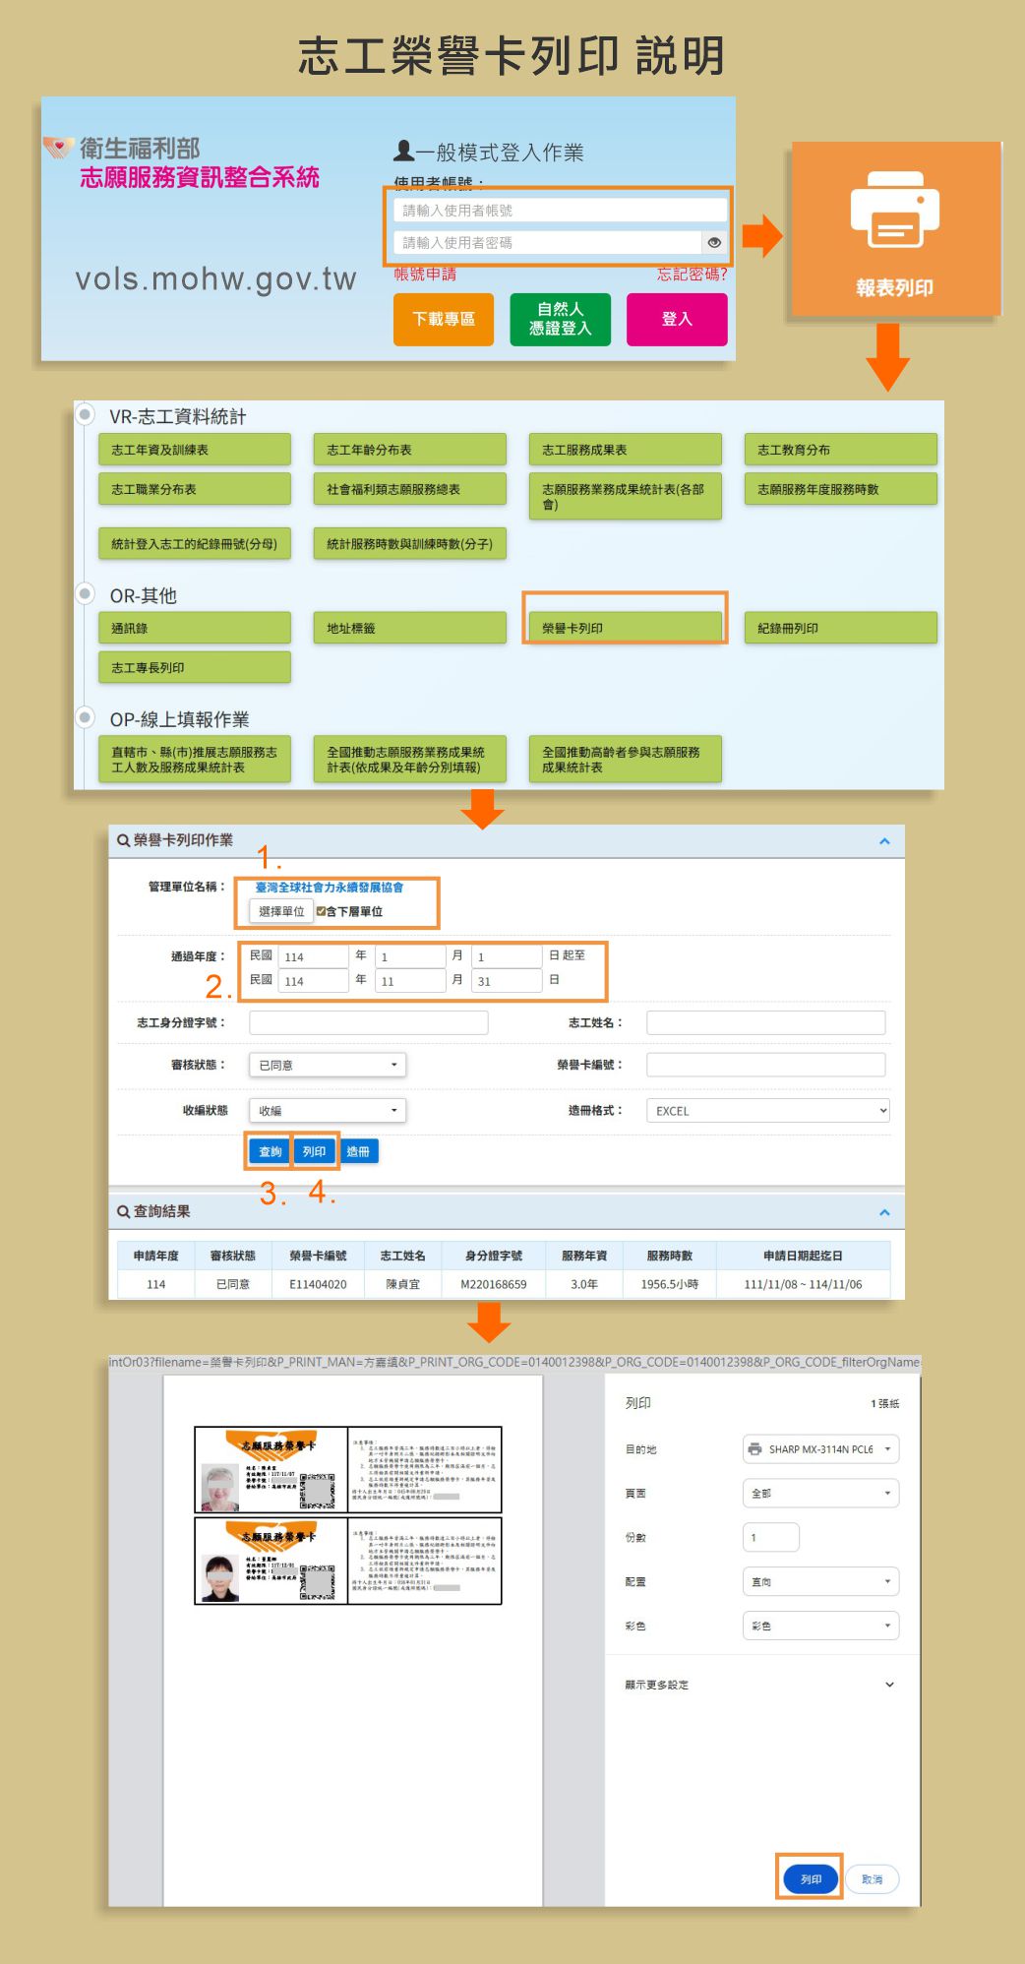
Task: Click the user silhouette login icon
Action: [403, 151]
